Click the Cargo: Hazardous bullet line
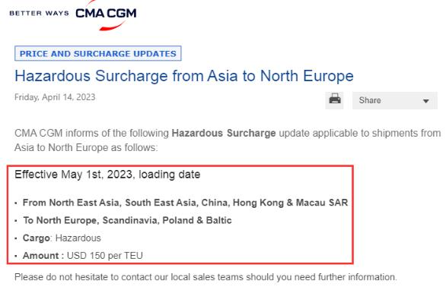446x296 pixels. pyautogui.click(x=62, y=238)
